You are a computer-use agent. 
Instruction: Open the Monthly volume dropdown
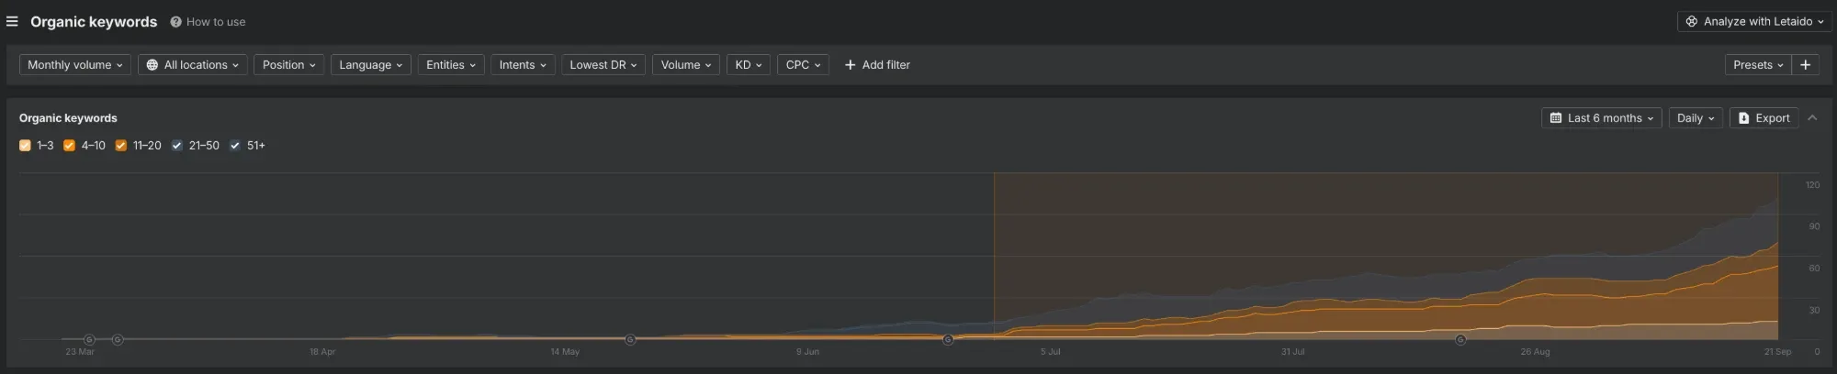(75, 65)
